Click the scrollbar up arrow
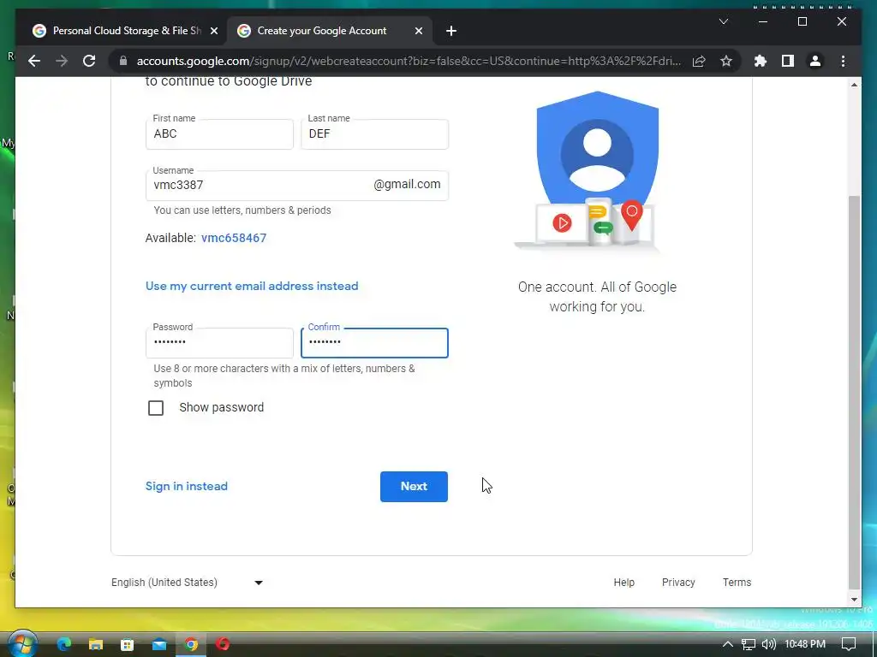 (854, 85)
